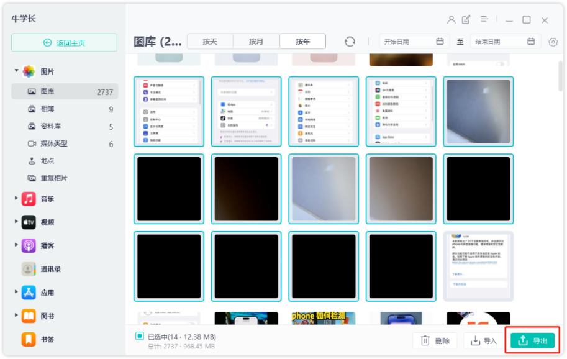Open the hamburger menu icon

[484, 19]
